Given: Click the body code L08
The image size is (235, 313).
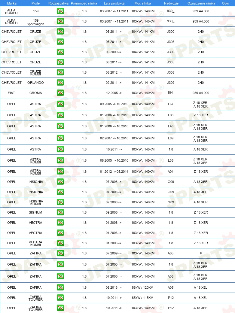Looking at the screenshot, I should click(x=171, y=115).
